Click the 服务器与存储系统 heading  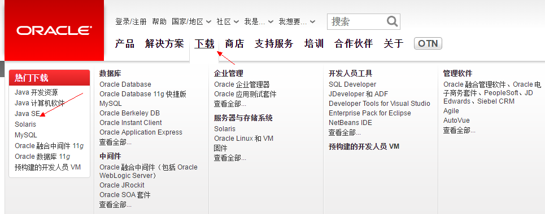pyautogui.click(x=243, y=118)
